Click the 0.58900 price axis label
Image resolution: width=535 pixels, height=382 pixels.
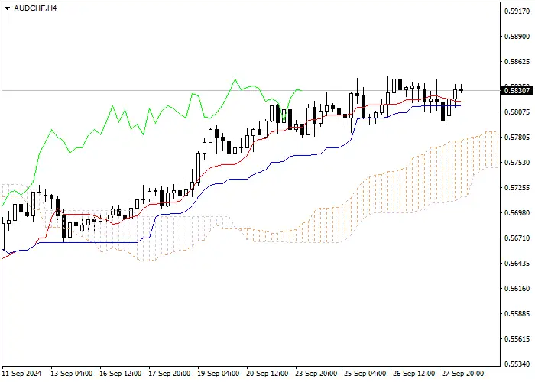click(x=517, y=36)
